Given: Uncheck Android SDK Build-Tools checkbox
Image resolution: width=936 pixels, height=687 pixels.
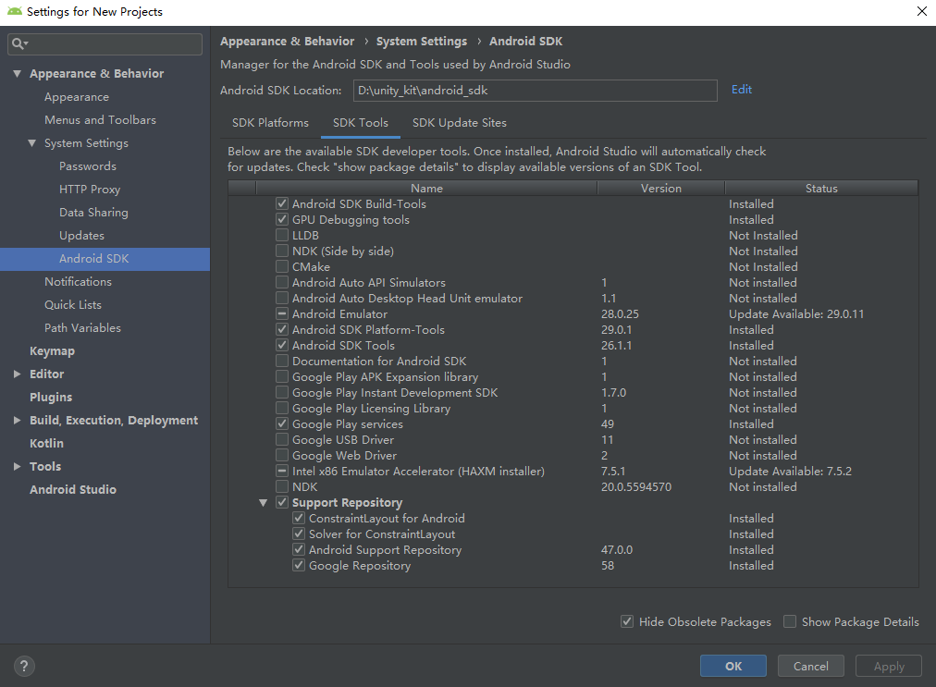Looking at the screenshot, I should [x=282, y=203].
